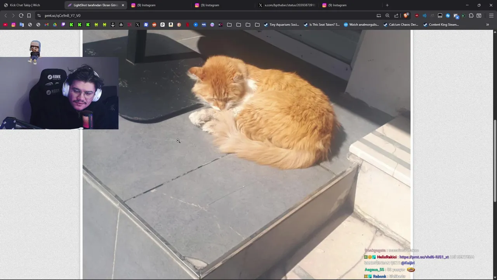Open the X (Twitter) bookmark icon
Image resolution: width=497 pixels, height=280 pixels.
click(137, 24)
